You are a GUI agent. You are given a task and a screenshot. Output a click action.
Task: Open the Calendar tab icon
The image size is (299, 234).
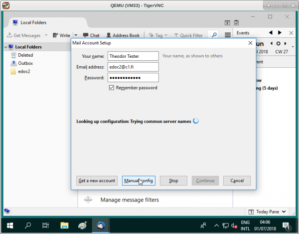tap(227, 23)
